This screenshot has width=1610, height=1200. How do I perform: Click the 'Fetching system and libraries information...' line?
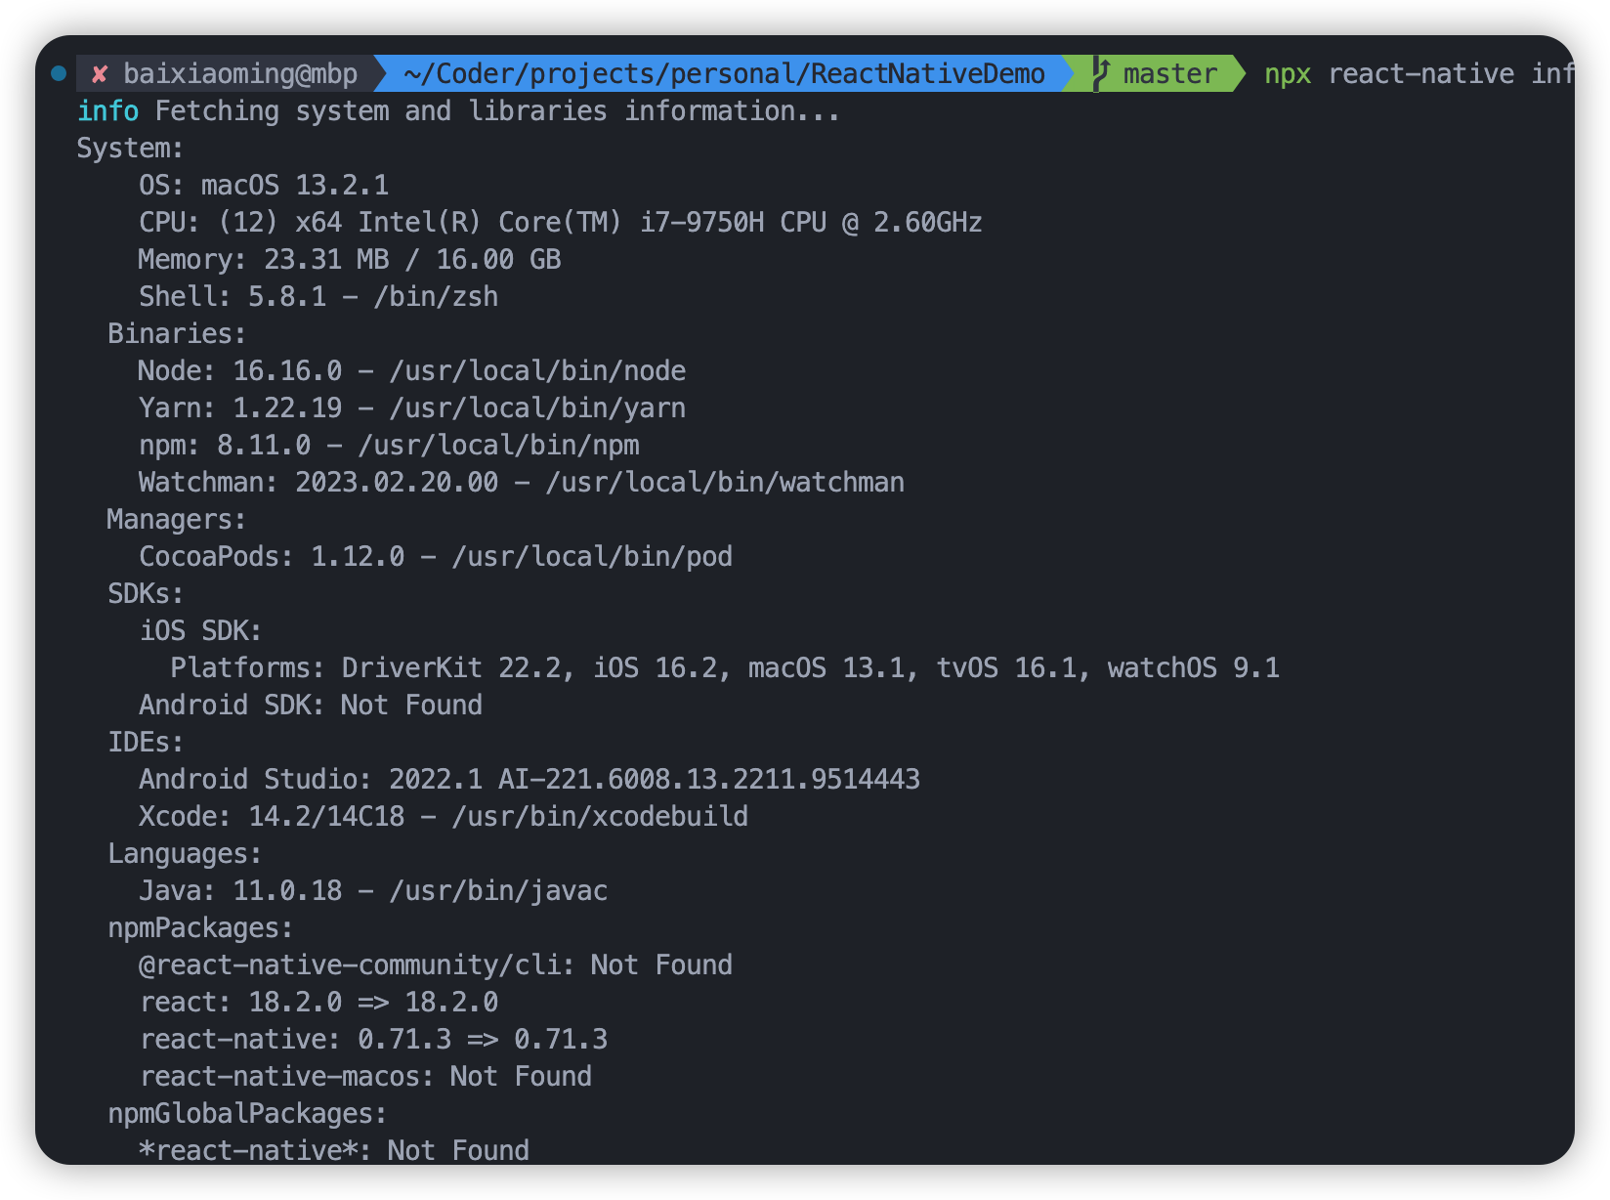pyautogui.click(x=497, y=111)
